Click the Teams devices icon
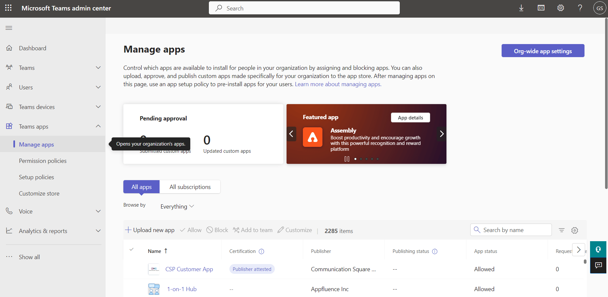This screenshot has width=608, height=297. point(9,107)
